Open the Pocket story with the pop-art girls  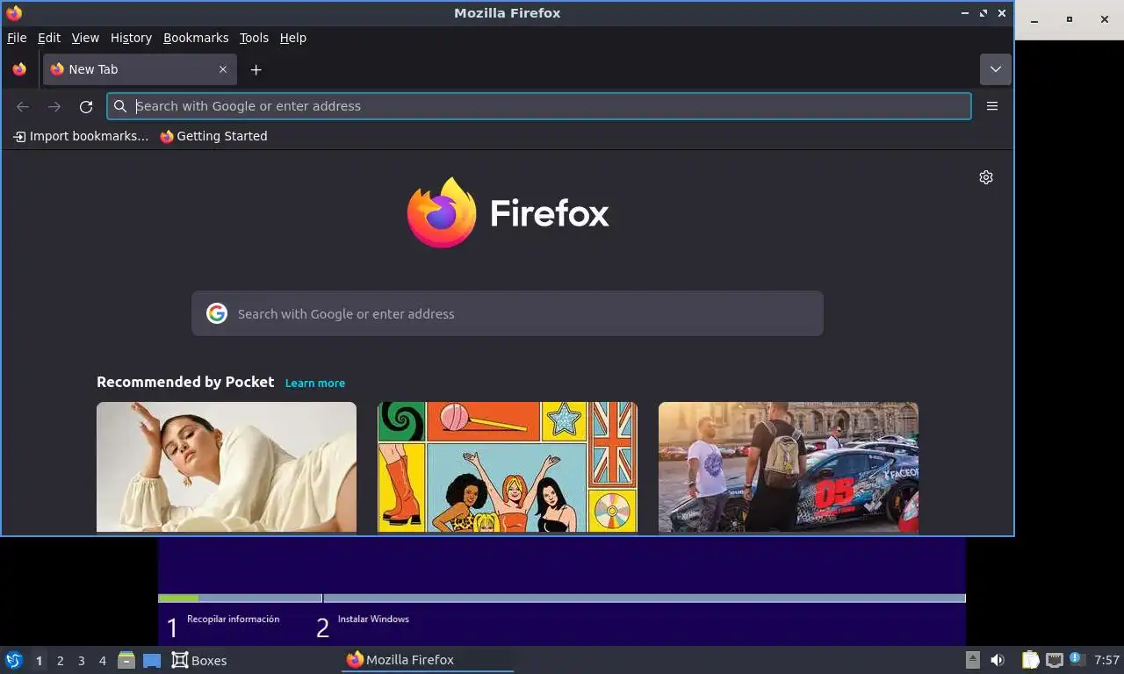(508, 467)
